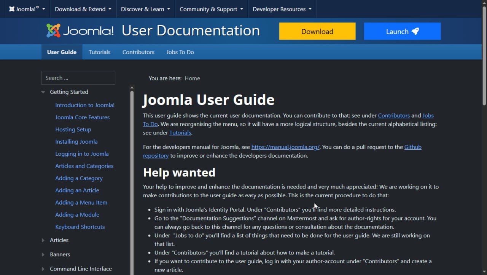The width and height of the screenshot is (487, 275).
Task: Open the Jobs To Do tab
Action: click(180, 52)
